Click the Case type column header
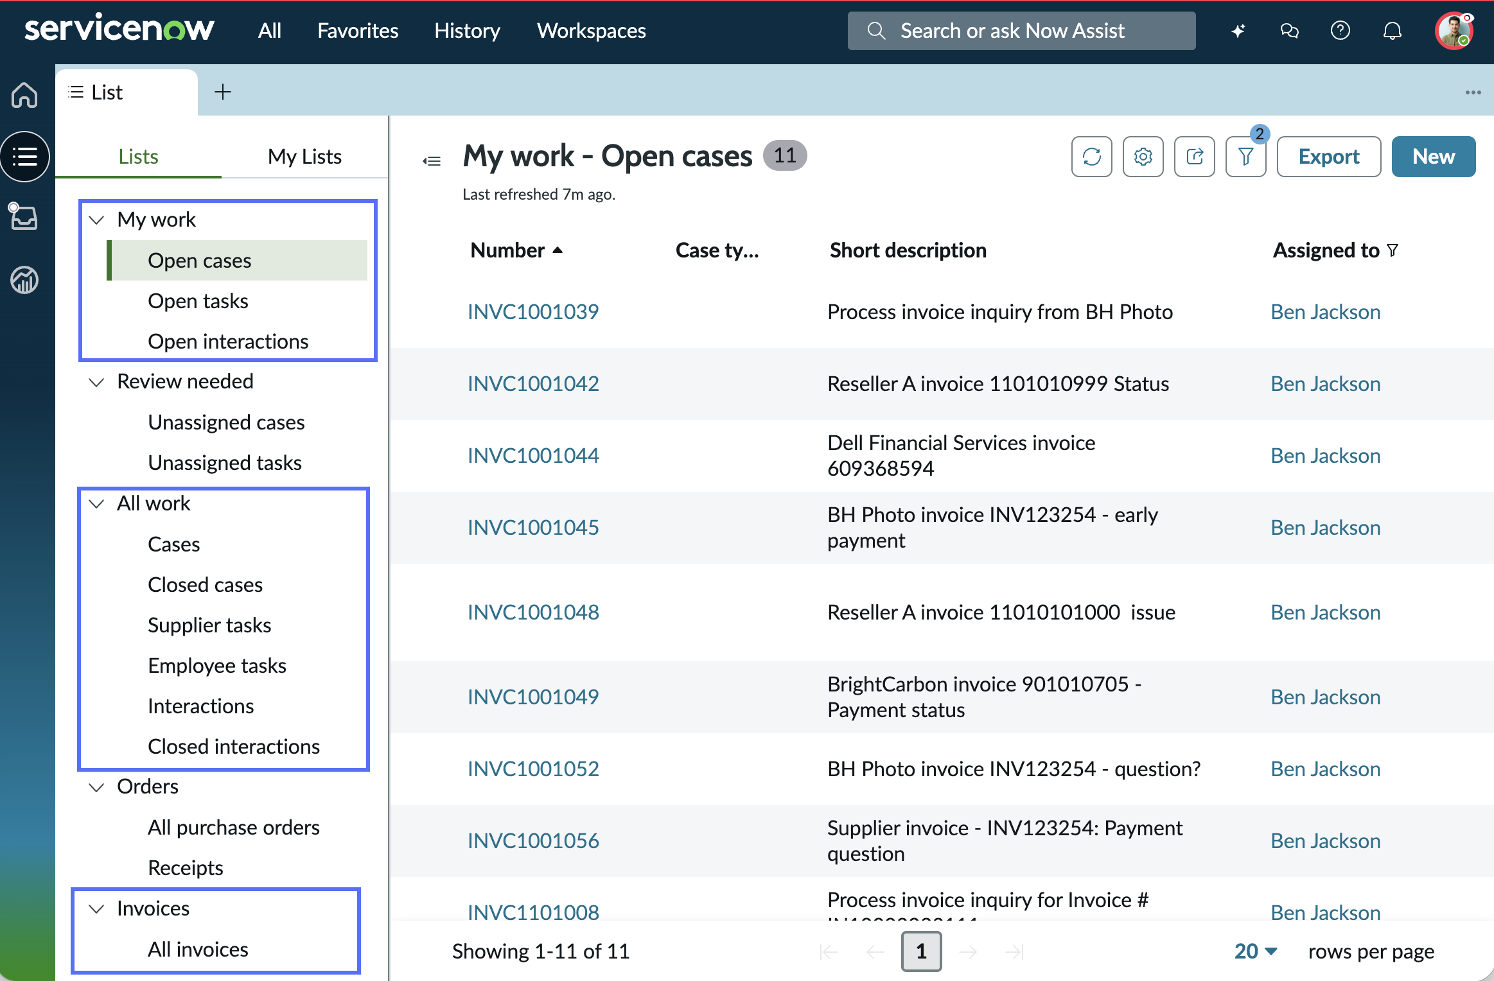 (x=717, y=250)
